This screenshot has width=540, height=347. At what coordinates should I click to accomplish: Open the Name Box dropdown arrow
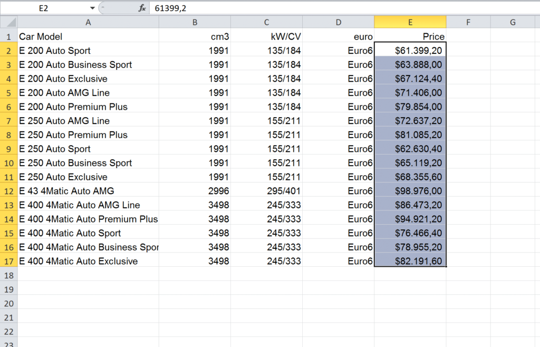[92, 8]
